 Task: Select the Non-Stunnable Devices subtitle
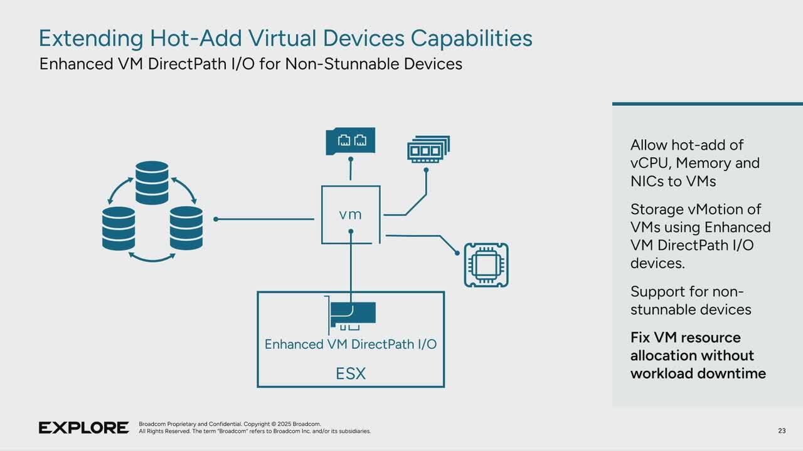pyautogui.click(x=251, y=64)
